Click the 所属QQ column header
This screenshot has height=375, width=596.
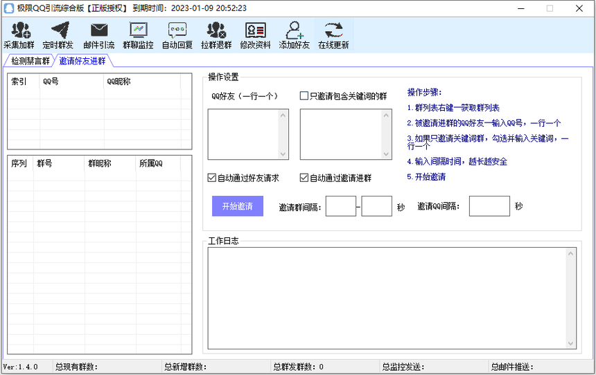click(x=158, y=163)
